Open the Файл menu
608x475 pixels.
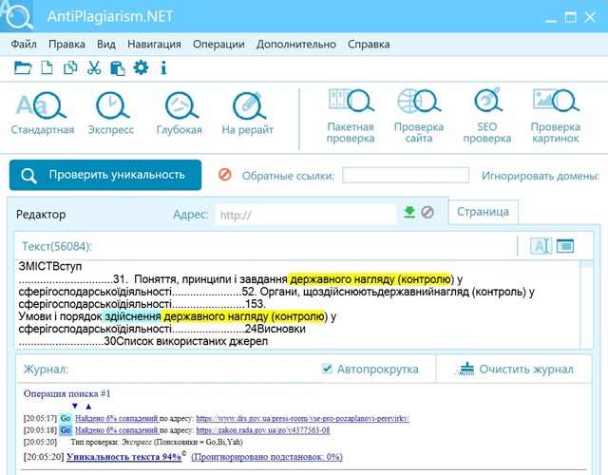tap(24, 45)
